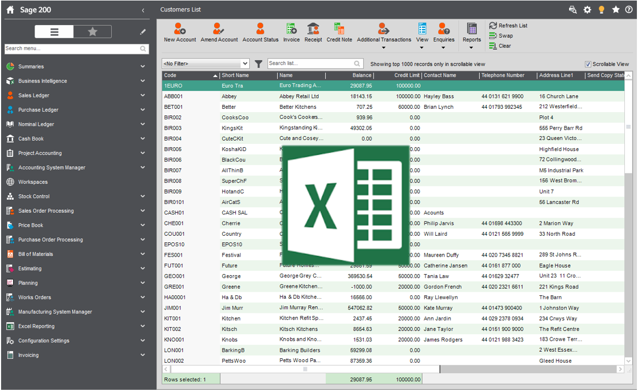This screenshot has width=638, height=390.
Task: Create an Invoice from toolbar
Action: click(x=291, y=32)
